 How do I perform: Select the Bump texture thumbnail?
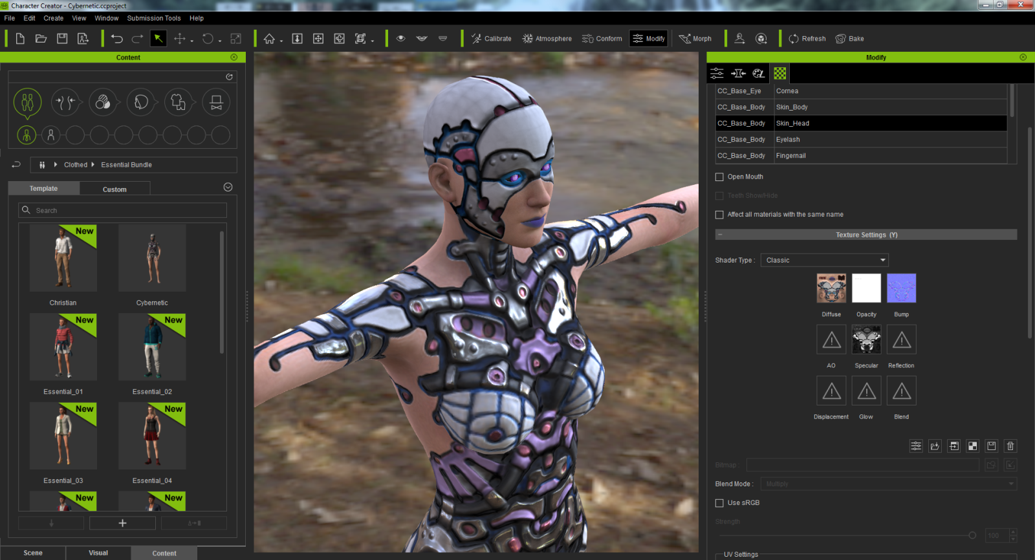[901, 288]
